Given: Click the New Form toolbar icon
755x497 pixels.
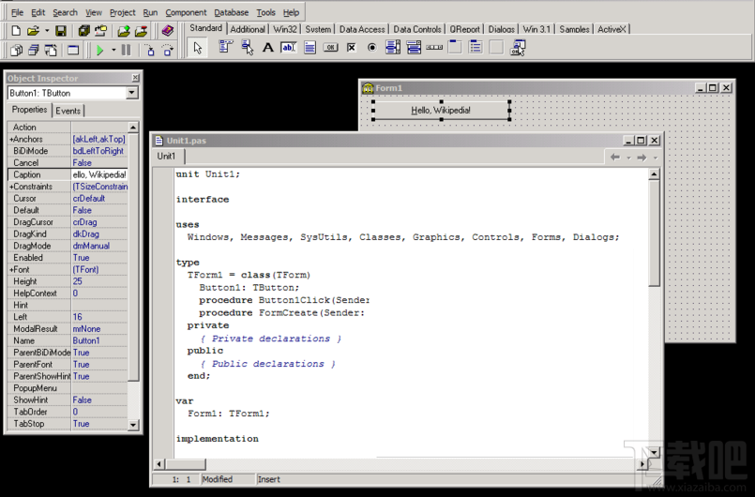Looking at the screenshot, I should [73, 50].
